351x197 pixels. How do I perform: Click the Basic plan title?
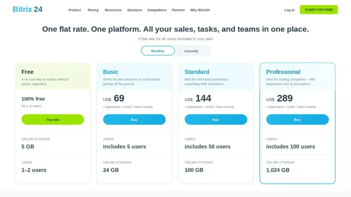pos(111,72)
